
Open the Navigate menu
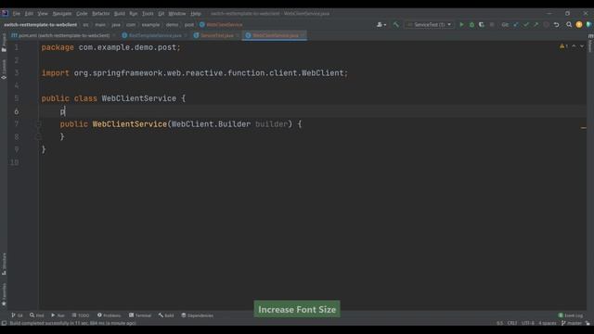(62, 13)
